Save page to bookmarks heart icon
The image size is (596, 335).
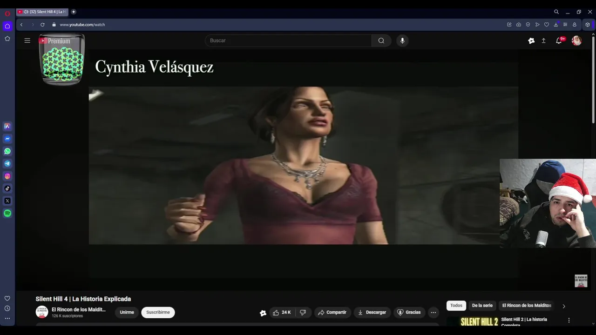click(547, 25)
